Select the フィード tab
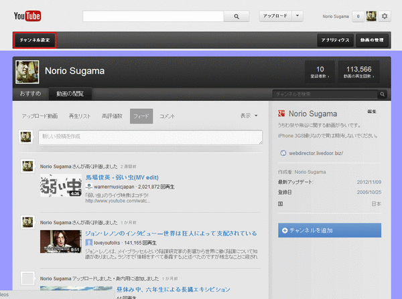 click(x=141, y=116)
